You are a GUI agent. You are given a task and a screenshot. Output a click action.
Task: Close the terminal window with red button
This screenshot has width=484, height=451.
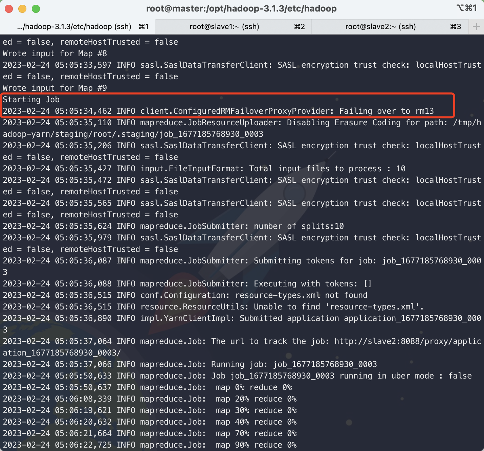point(9,9)
